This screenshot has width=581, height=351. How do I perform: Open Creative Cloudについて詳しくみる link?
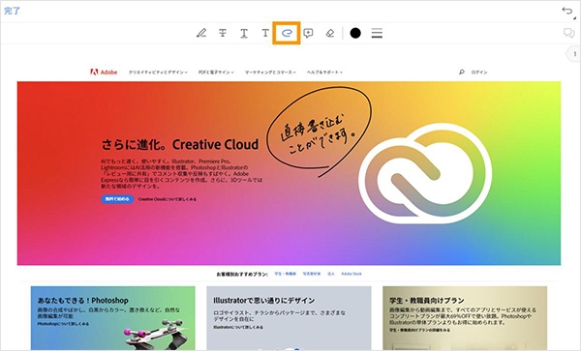pos(168,199)
